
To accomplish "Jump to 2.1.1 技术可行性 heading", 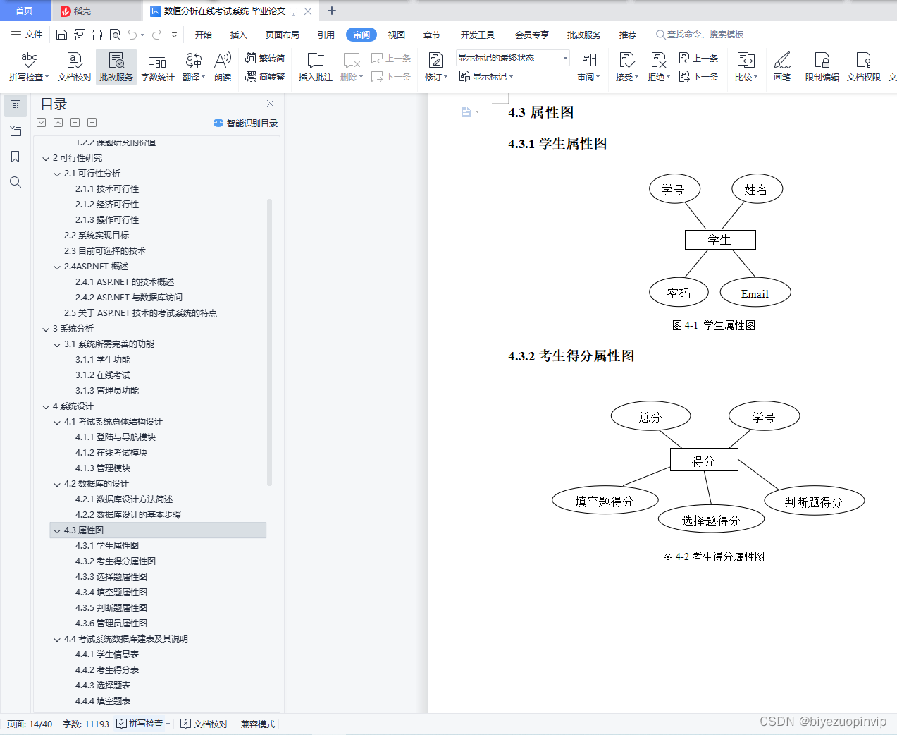I will tap(107, 189).
